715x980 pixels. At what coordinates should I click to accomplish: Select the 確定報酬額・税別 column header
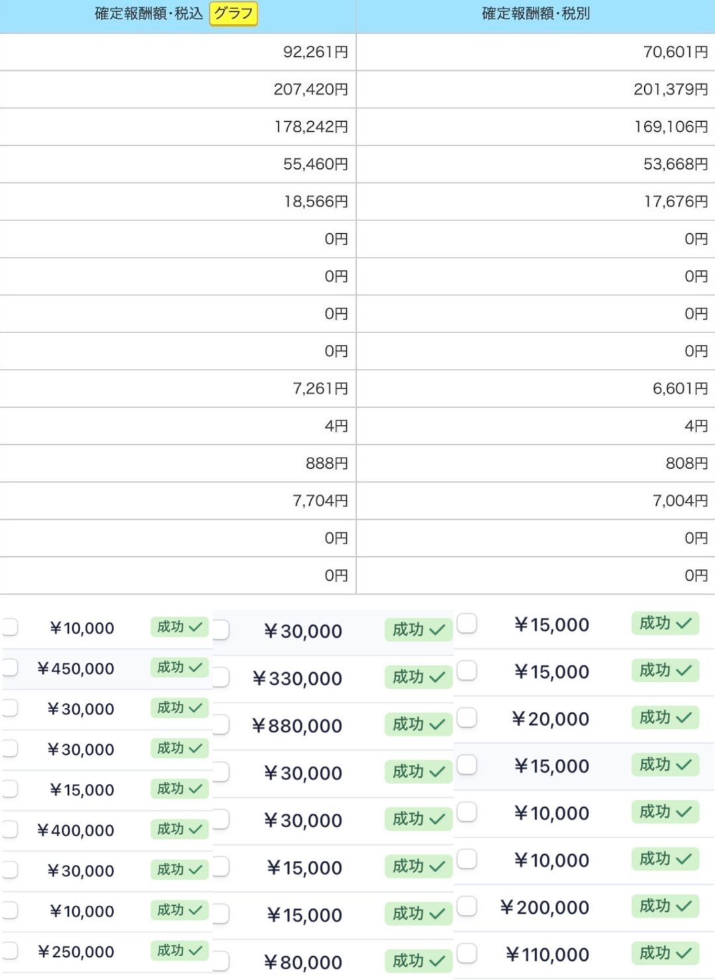click(536, 14)
